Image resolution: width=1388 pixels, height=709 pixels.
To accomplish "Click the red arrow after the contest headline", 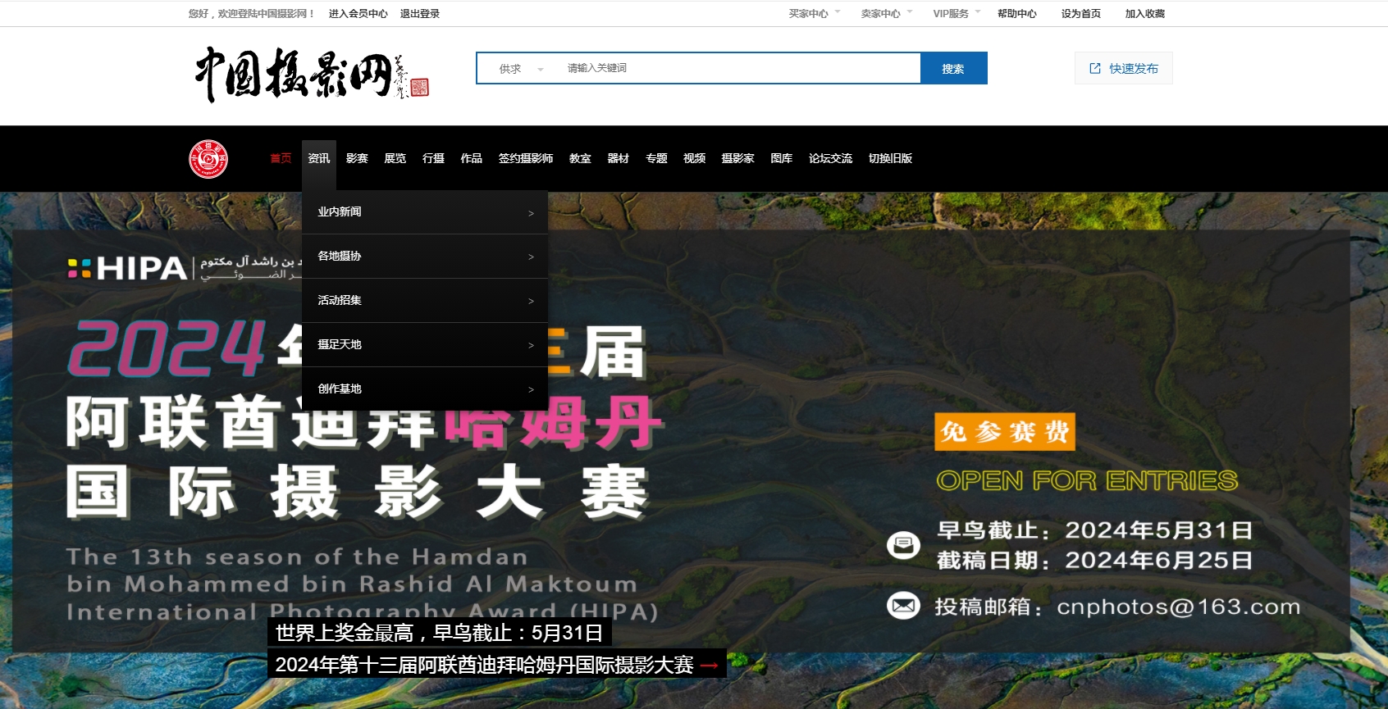I will (710, 666).
